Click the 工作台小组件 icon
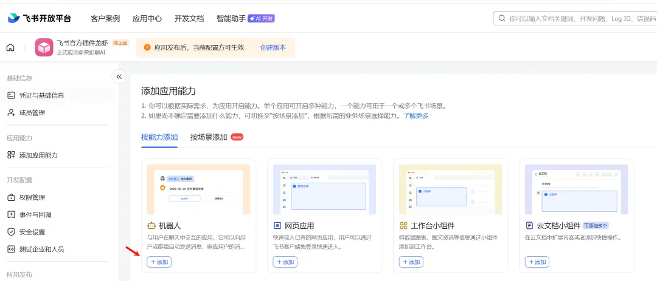Image resolution: width=657 pixels, height=281 pixels. (403, 226)
